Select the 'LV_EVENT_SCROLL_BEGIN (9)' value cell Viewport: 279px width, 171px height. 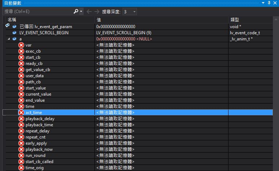coord(124,33)
